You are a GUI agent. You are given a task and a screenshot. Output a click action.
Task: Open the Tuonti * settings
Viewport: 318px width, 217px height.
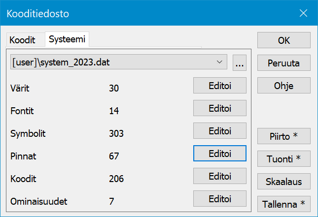tap(284, 158)
